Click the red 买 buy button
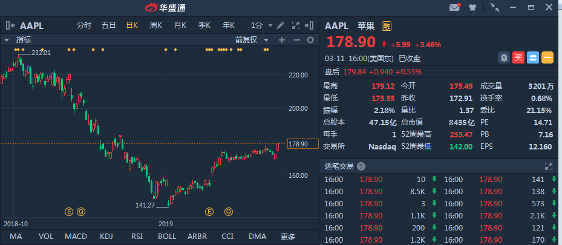This screenshot has height=245, width=562. pos(518,57)
